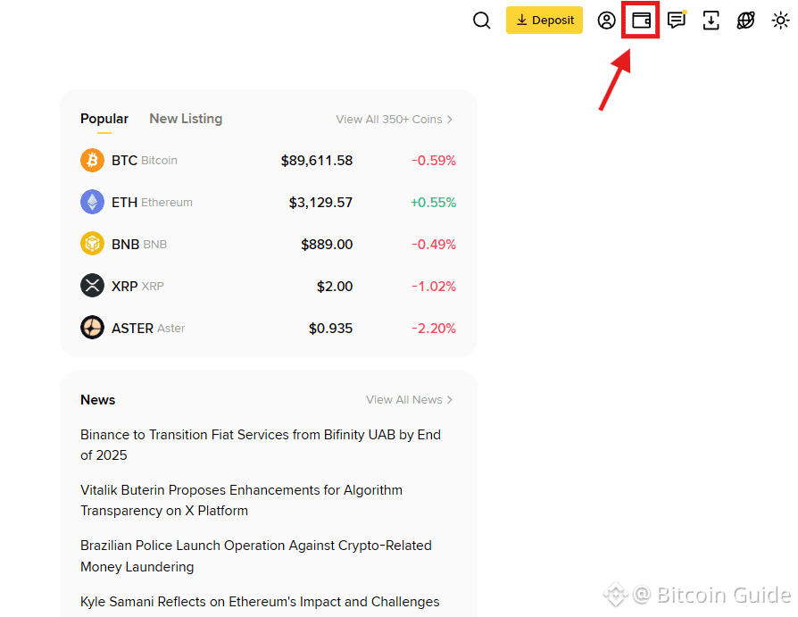Click the BNB coin logo
Screen dimensions: 798x617
coord(92,244)
